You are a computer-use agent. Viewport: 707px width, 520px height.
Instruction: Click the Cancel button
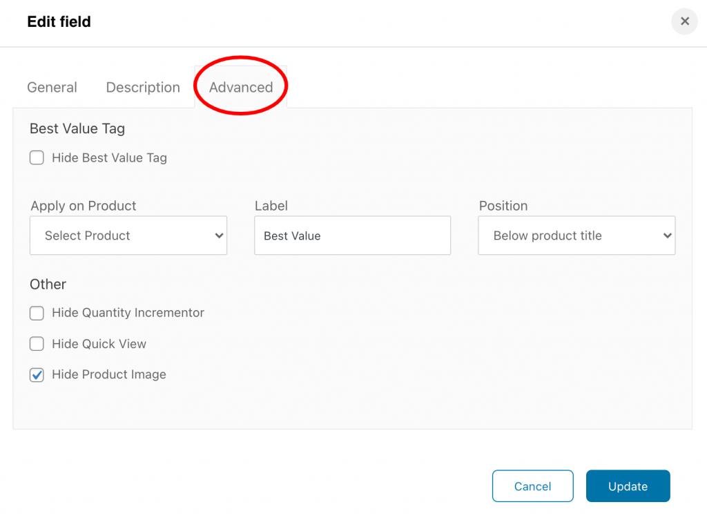532,485
